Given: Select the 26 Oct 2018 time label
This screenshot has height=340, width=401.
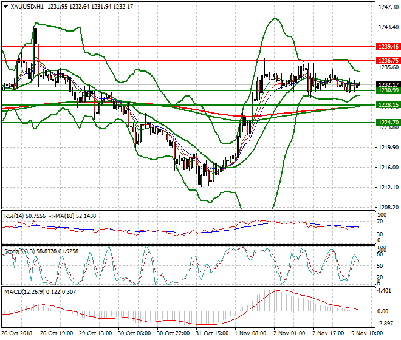Looking at the screenshot, I should [x=18, y=333].
